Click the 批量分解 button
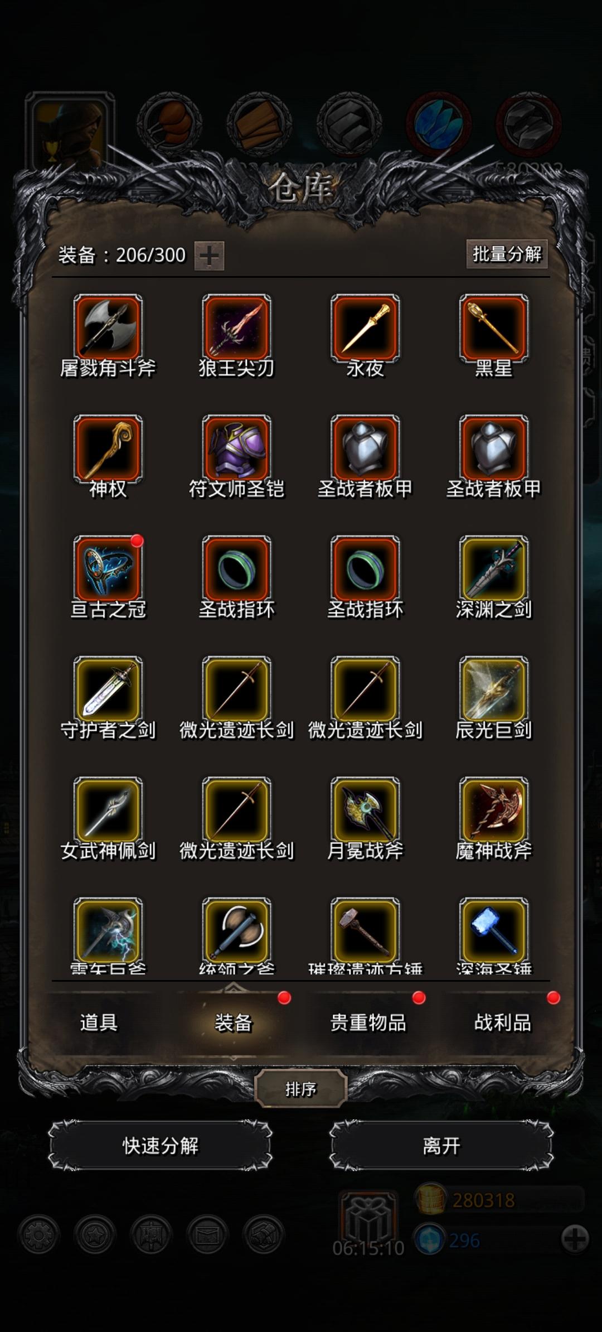The image size is (602, 1332). tap(507, 254)
